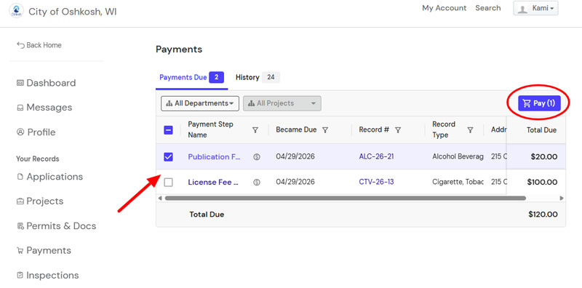
Task: Click the Back Home arrow icon
Action: pos(20,45)
